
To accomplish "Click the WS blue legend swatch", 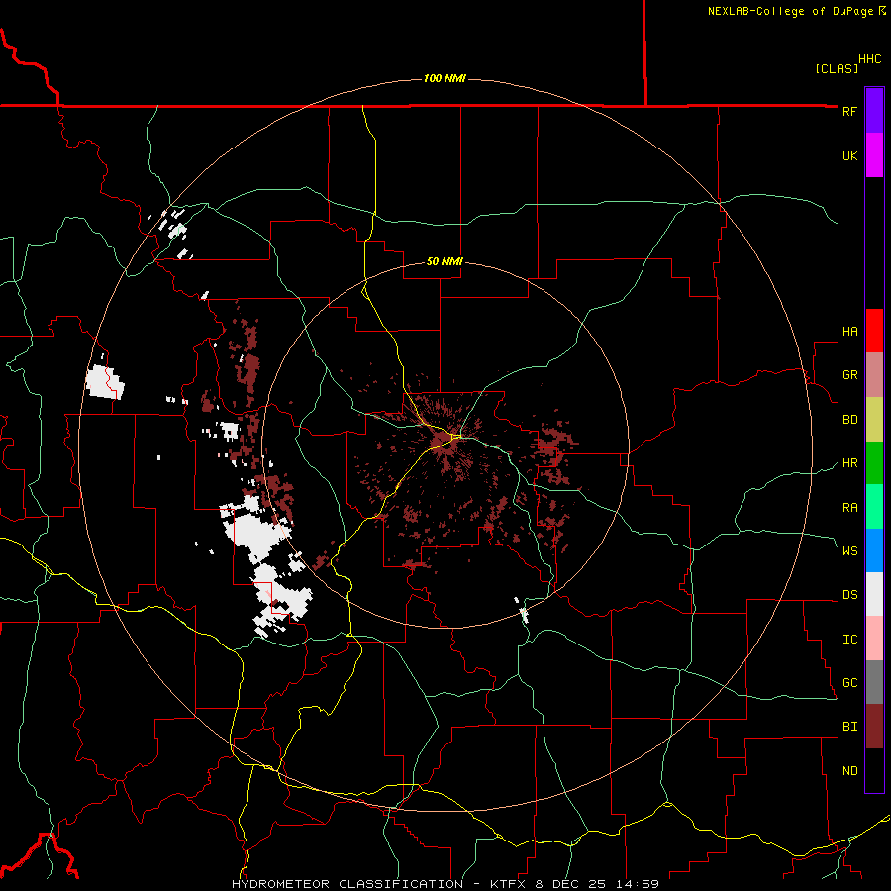I will coord(874,550).
